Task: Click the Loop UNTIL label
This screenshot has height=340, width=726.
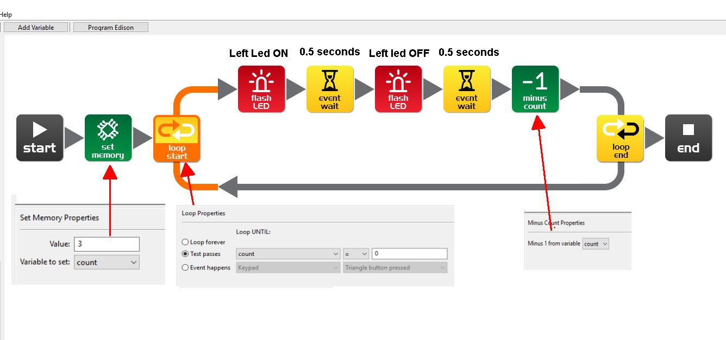Action: (x=253, y=232)
